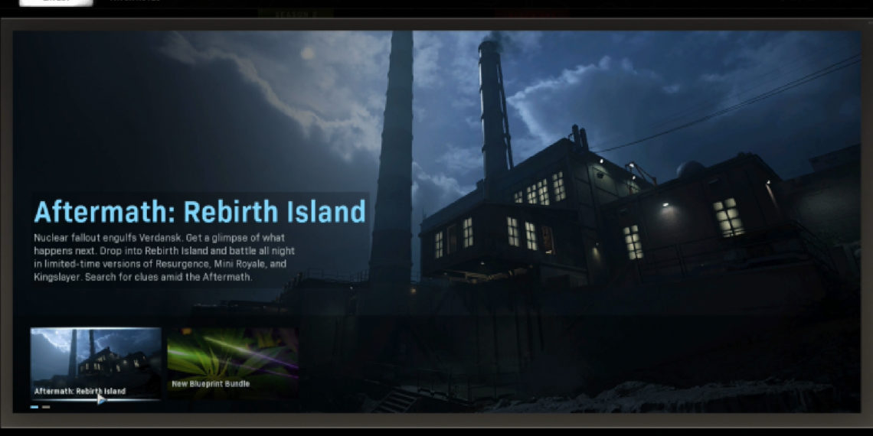Open the New Blueprint Bundle thumbnail
Screen dimensions: 873x436
pyautogui.click(x=233, y=363)
